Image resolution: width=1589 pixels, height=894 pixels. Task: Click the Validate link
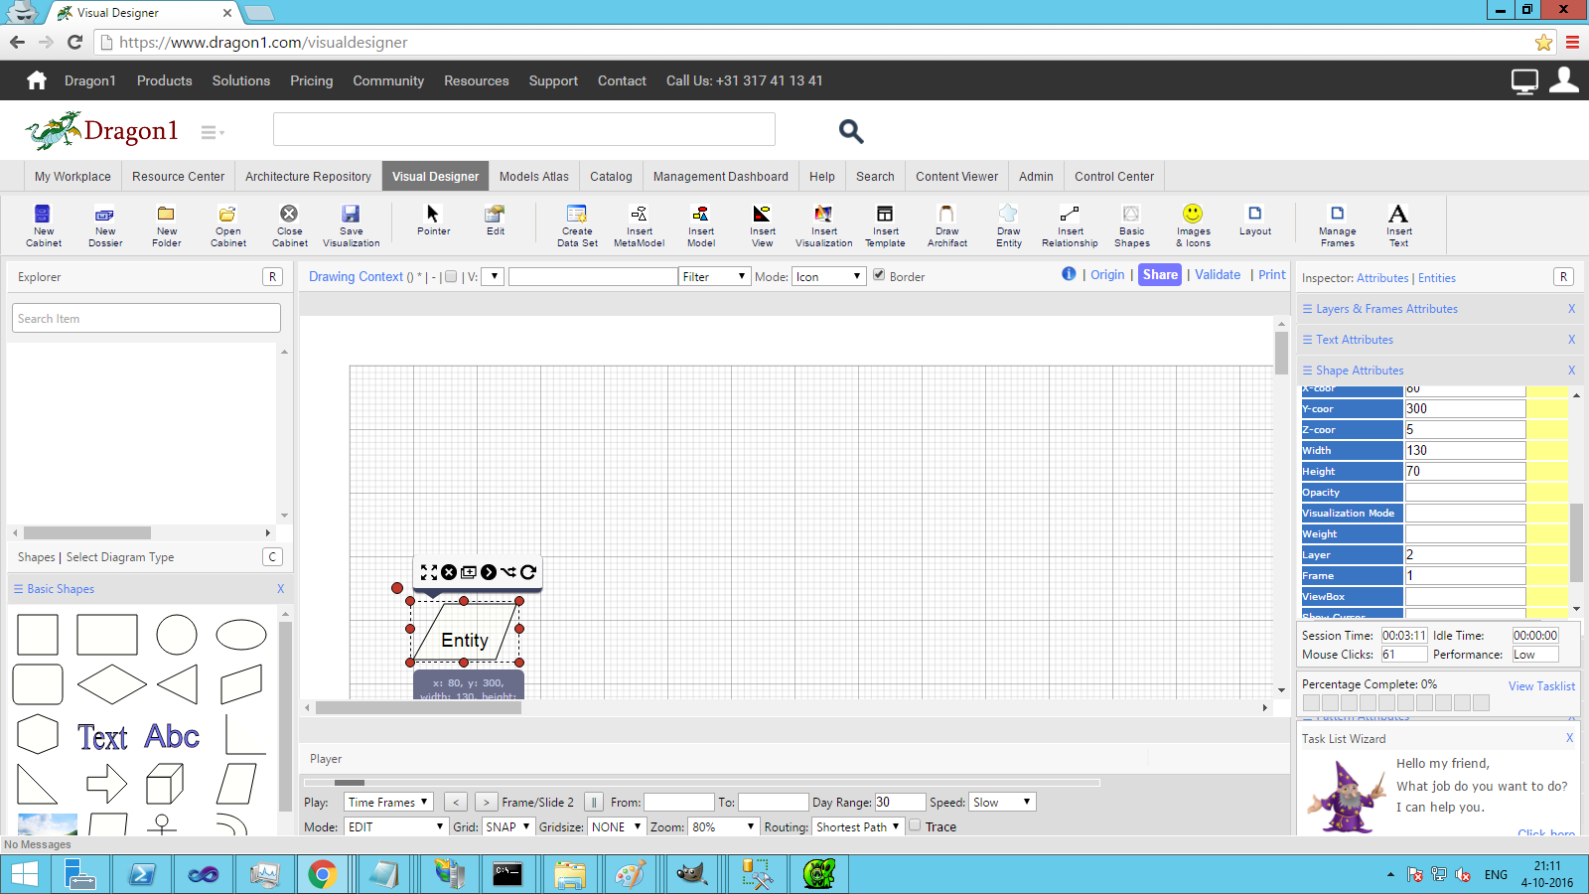pos(1218,275)
